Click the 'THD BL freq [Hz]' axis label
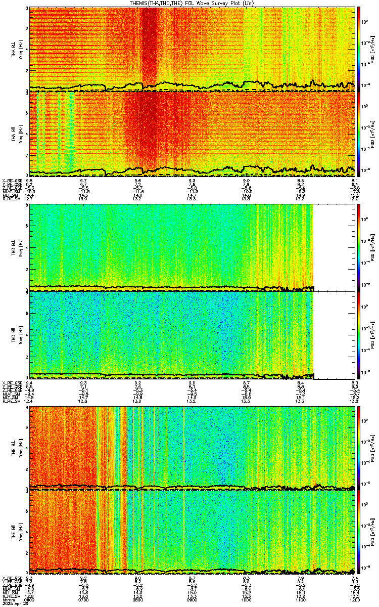The width and height of the screenshot is (379, 607). click(18, 247)
